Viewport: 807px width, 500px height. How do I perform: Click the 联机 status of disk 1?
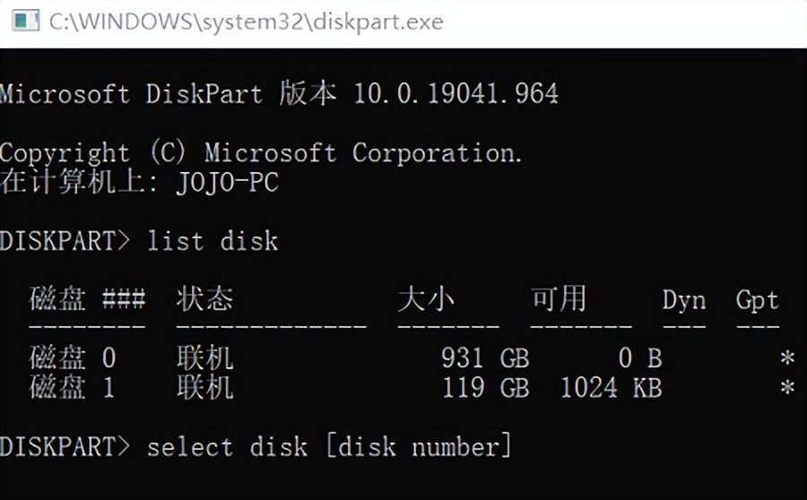(x=204, y=388)
